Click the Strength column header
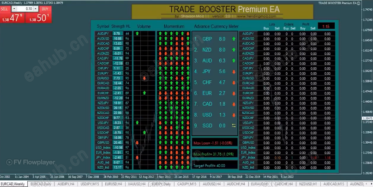 tap(118, 26)
